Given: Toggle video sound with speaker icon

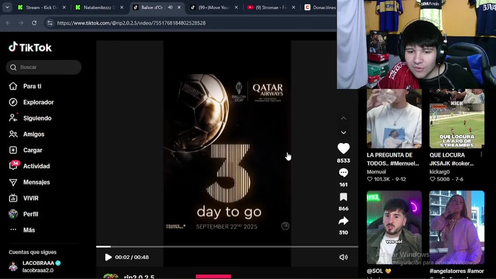Looking at the screenshot, I should (x=343, y=257).
